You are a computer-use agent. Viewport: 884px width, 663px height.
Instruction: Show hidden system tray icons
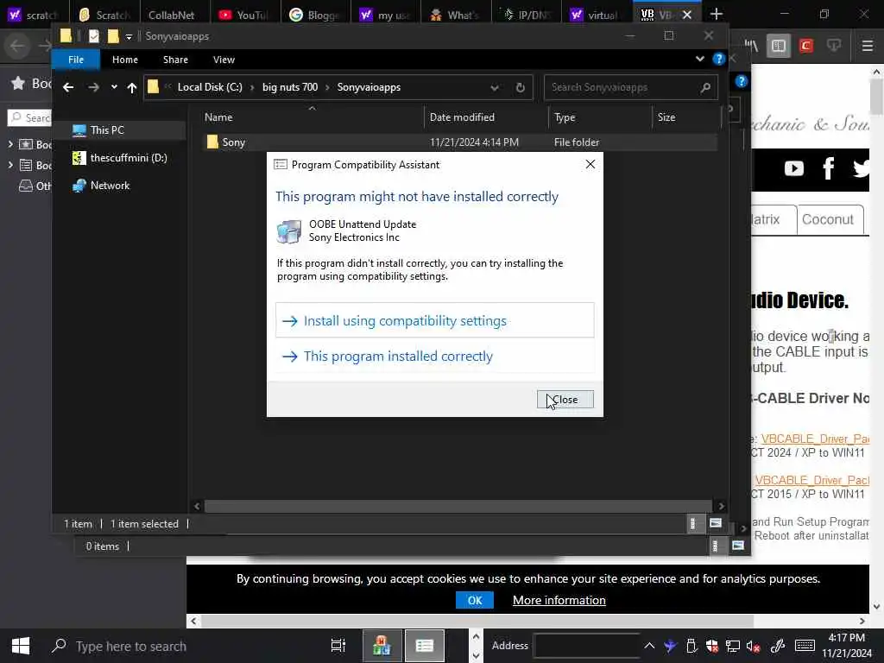pos(649,646)
